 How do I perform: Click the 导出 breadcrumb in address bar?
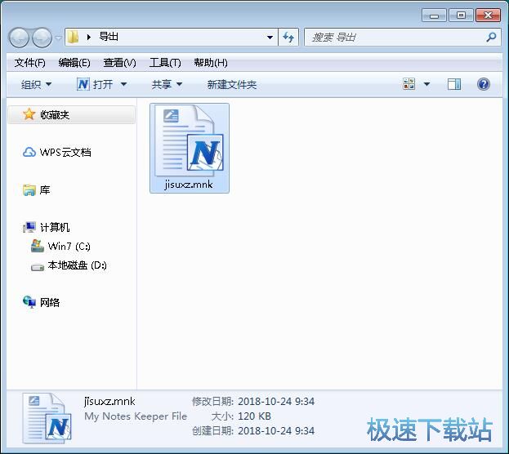click(x=109, y=37)
